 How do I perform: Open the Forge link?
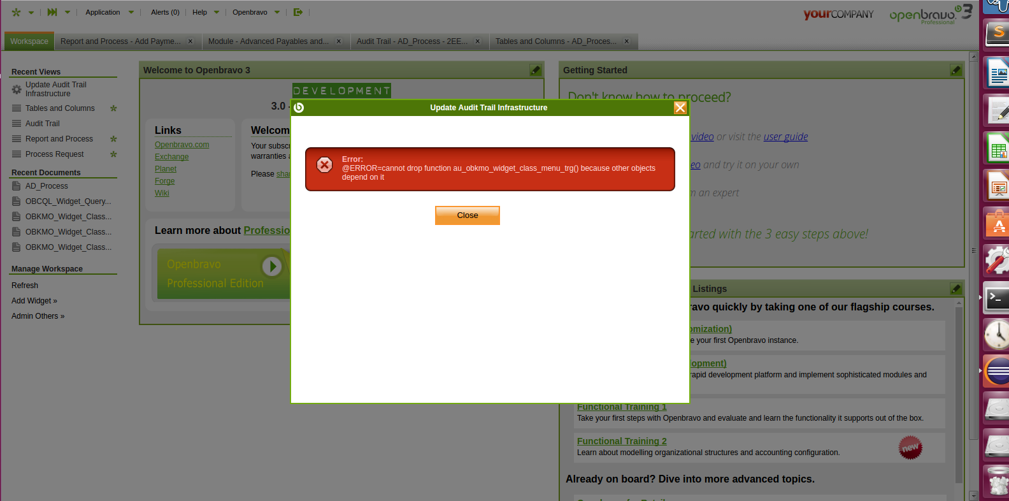[165, 181]
